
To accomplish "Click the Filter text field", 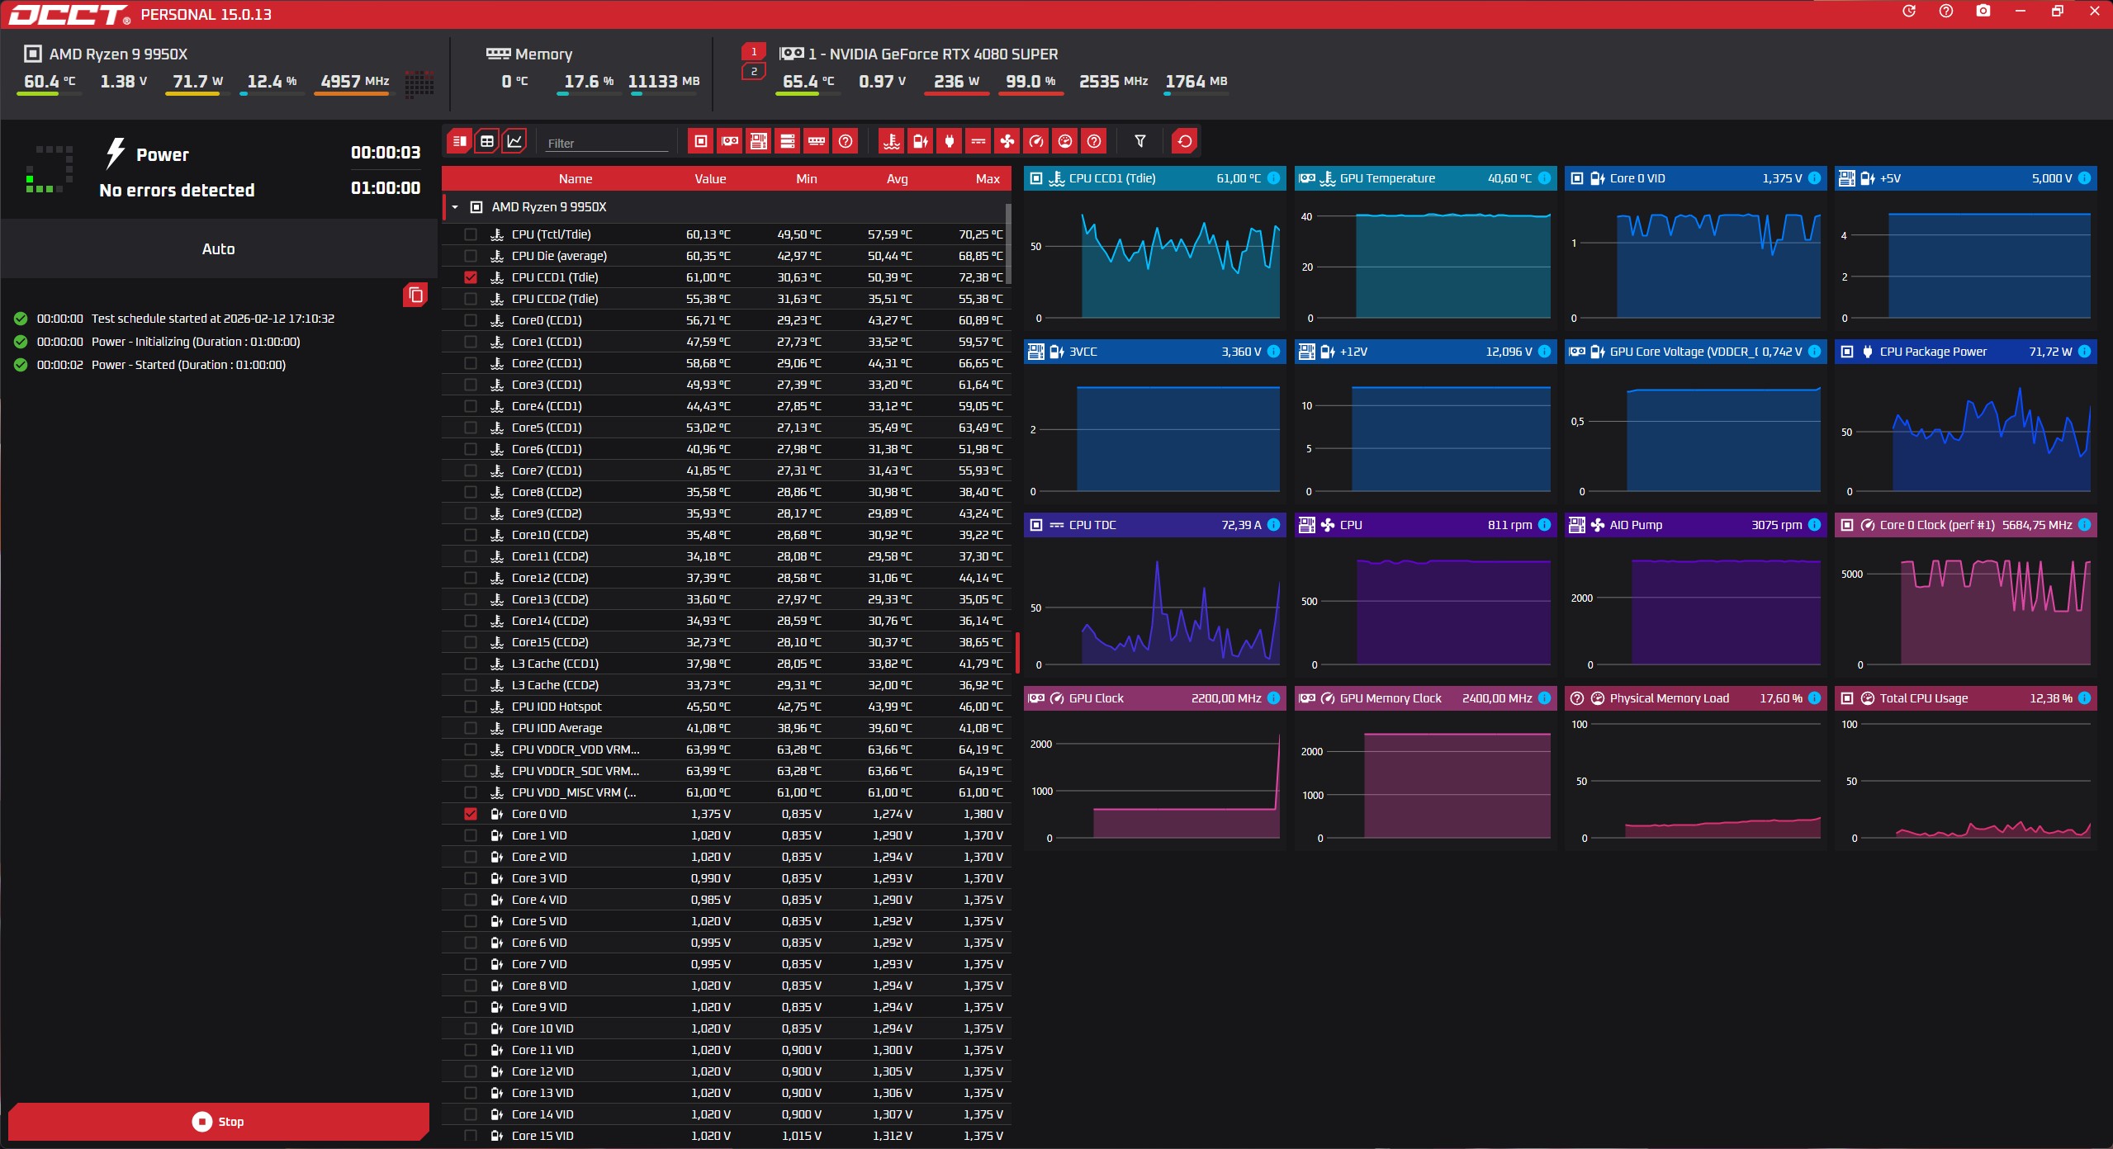I will click(607, 143).
